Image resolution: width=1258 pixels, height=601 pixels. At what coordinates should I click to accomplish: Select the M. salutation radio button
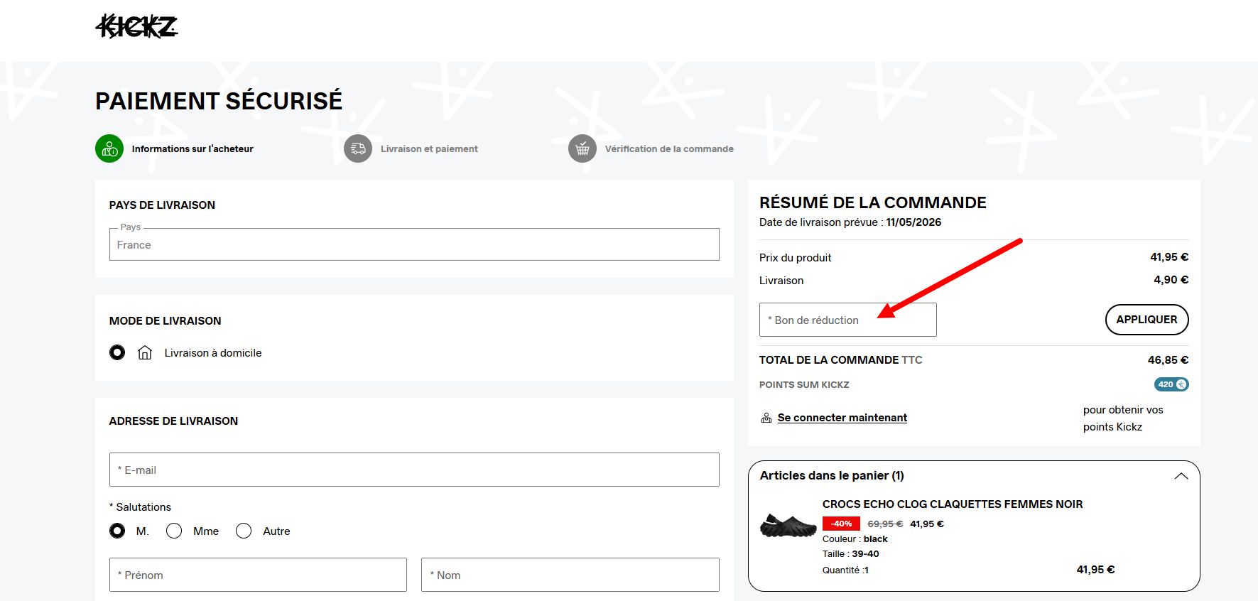click(117, 531)
